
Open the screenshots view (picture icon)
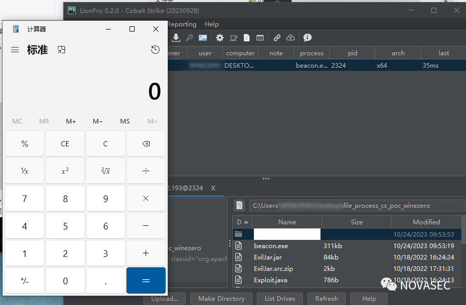pos(203,38)
